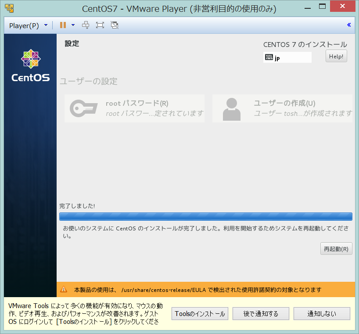Switch to Unity mode icon
The height and width of the screenshot is (334, 359).
coord(115,25)
